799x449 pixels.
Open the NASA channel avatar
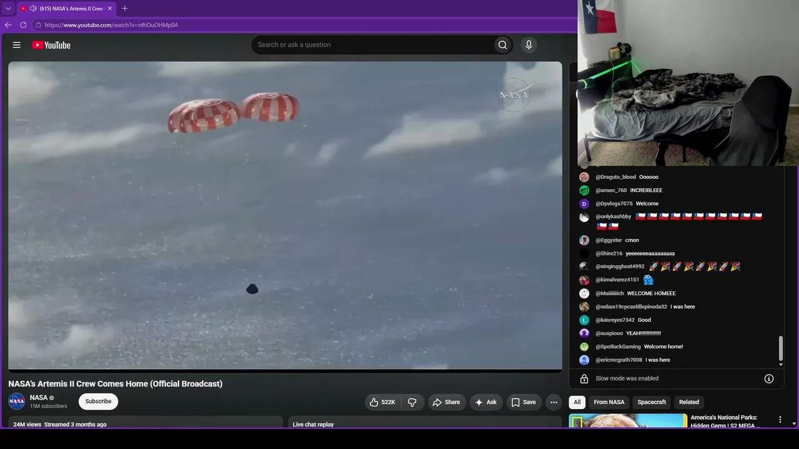pos(17,402)
